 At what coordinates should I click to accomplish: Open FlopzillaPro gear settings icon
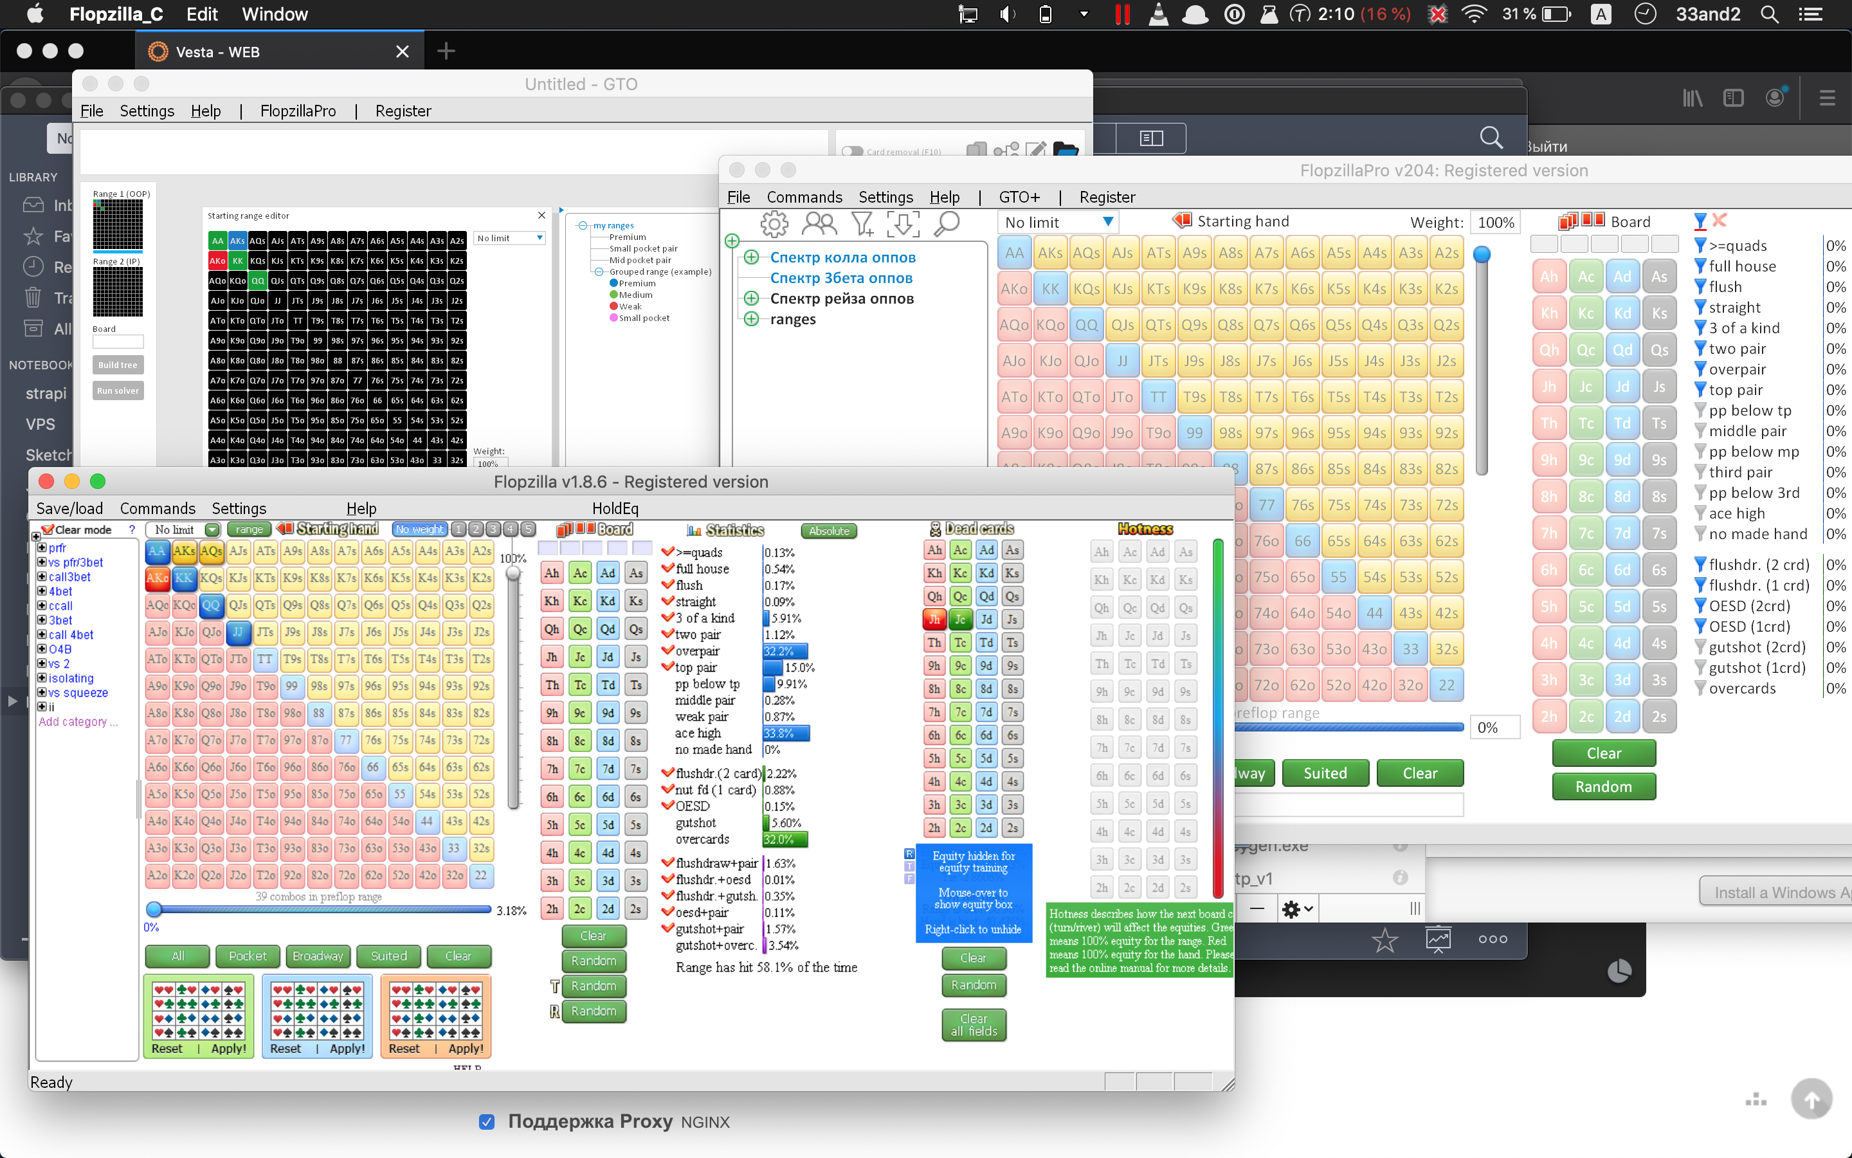[x=774, y=224]
